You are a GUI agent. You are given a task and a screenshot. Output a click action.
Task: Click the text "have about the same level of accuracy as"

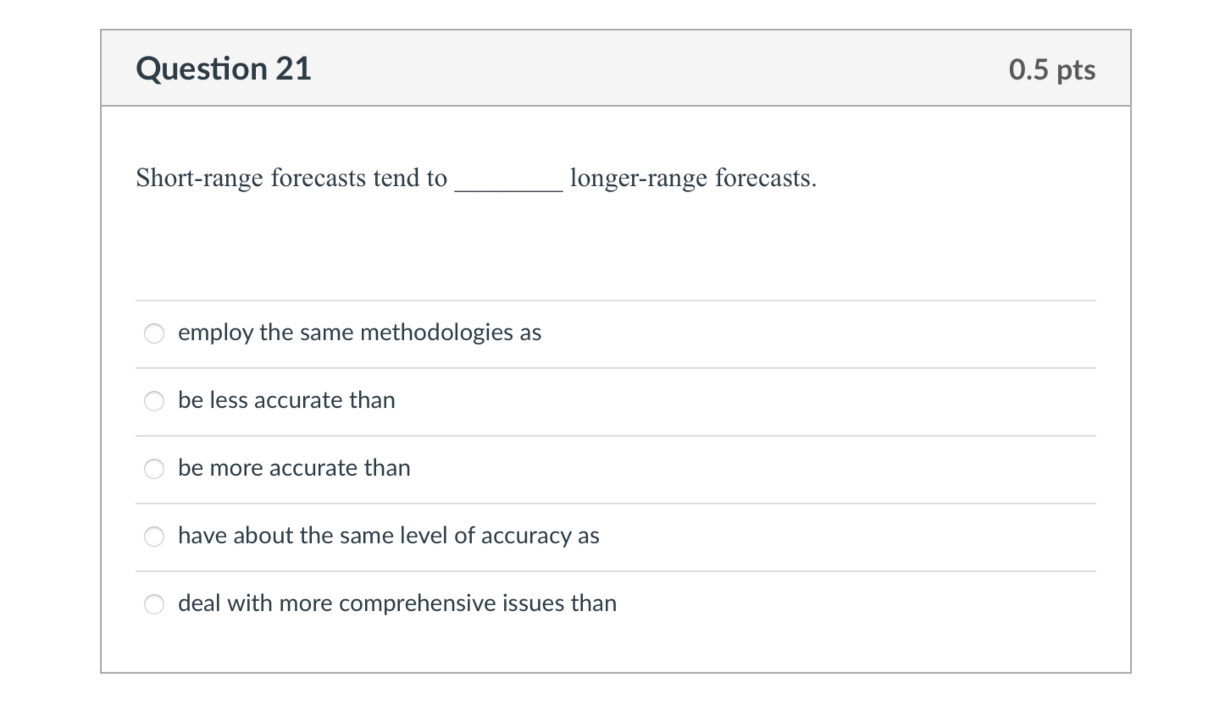[389, 536]
